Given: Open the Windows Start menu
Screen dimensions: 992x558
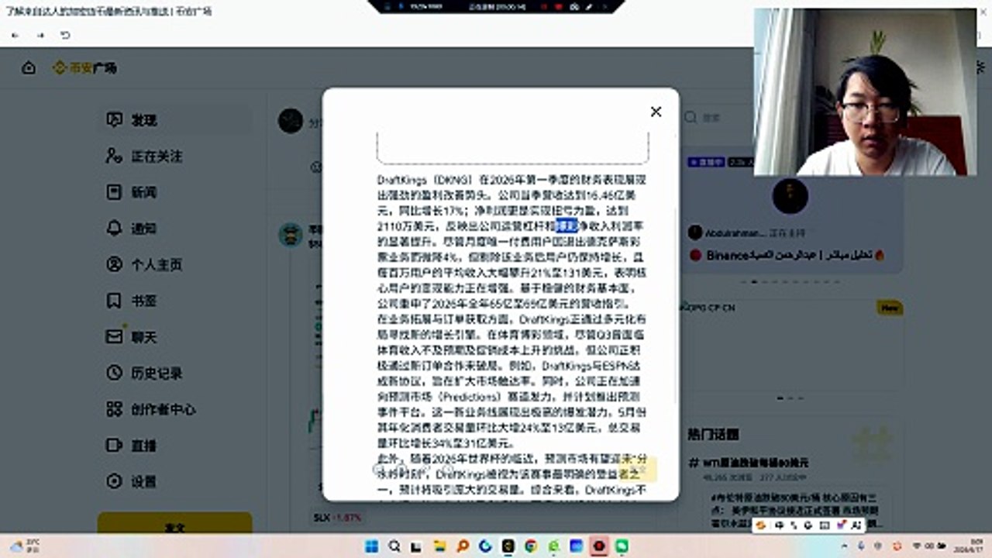Looking at the screenshot, I should tap(372, 546).
